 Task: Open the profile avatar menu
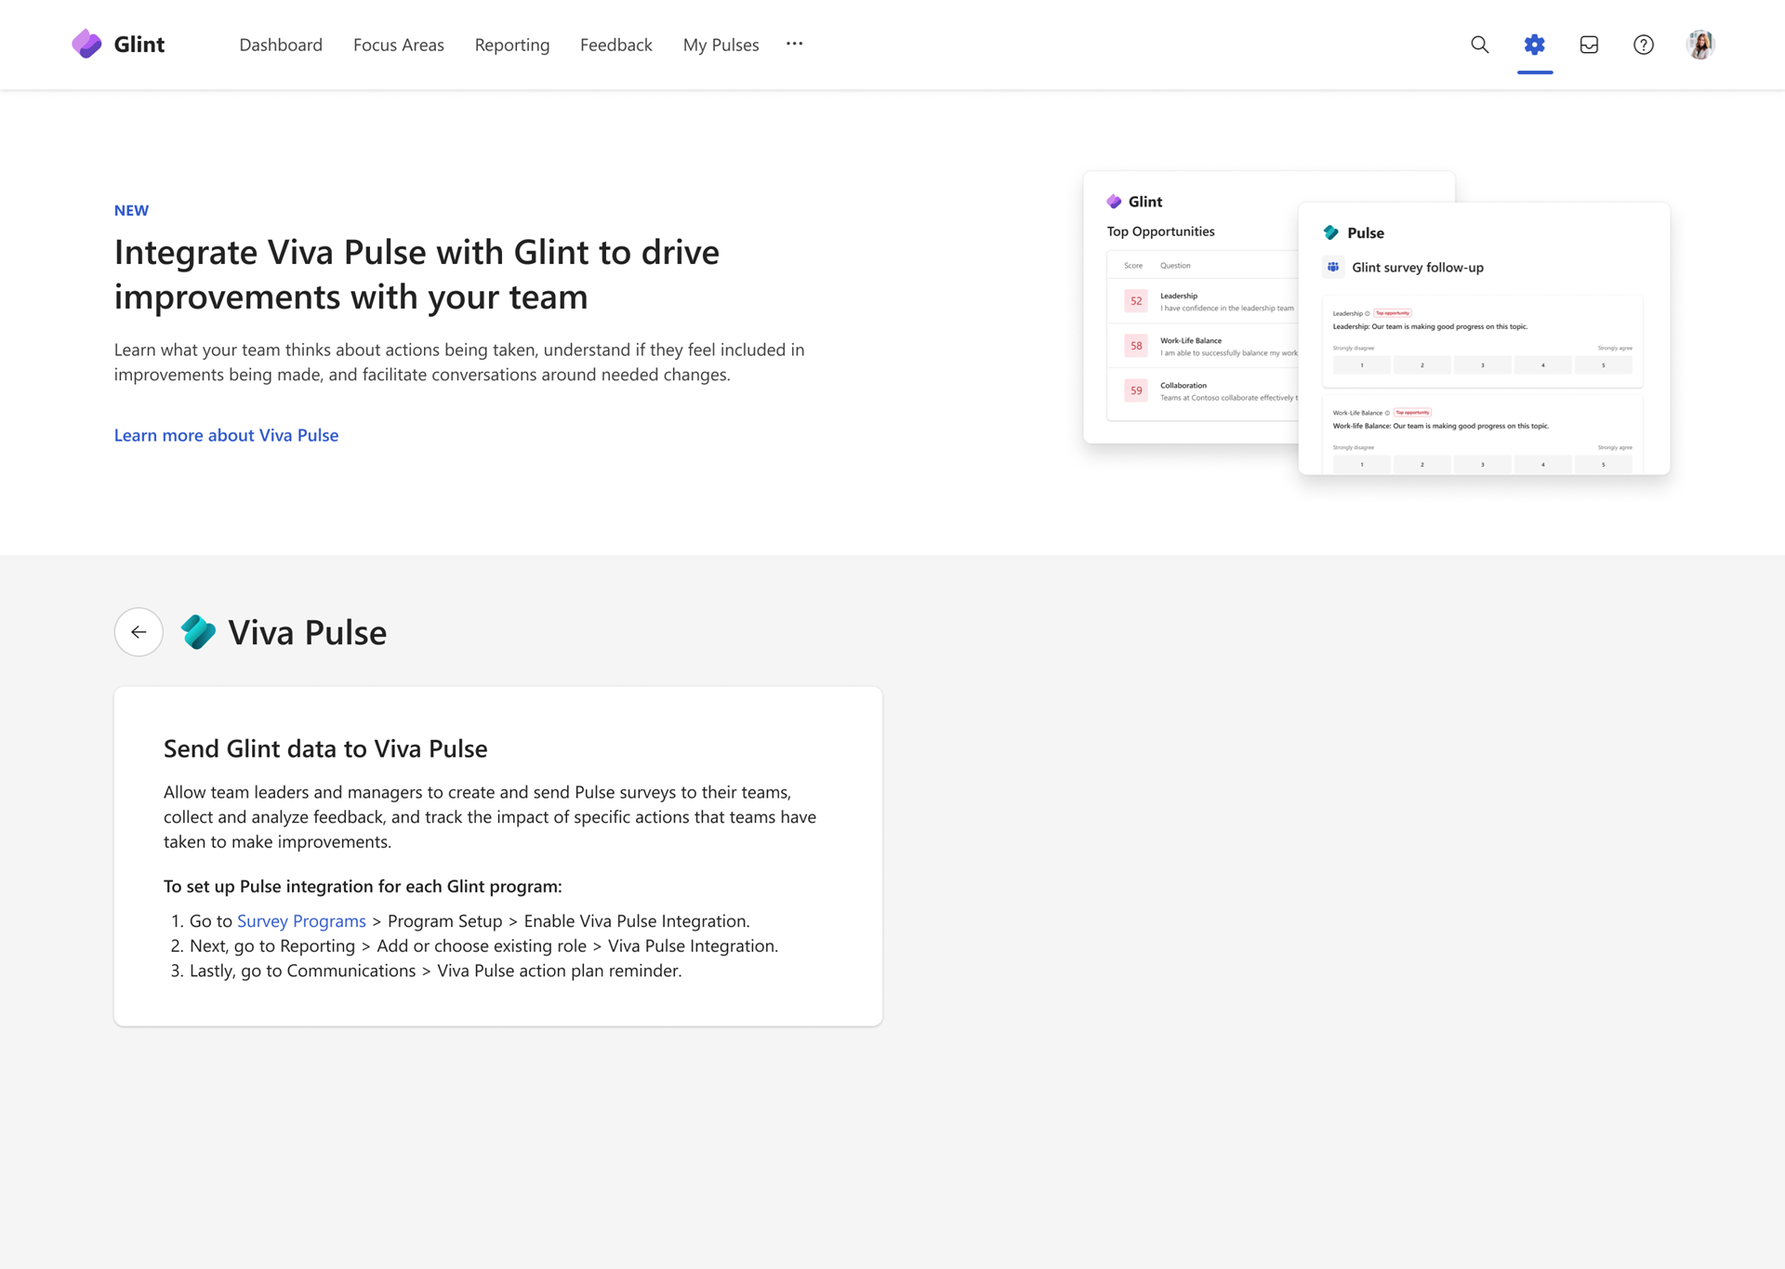pyautogui.click(x=1700, y=44)
